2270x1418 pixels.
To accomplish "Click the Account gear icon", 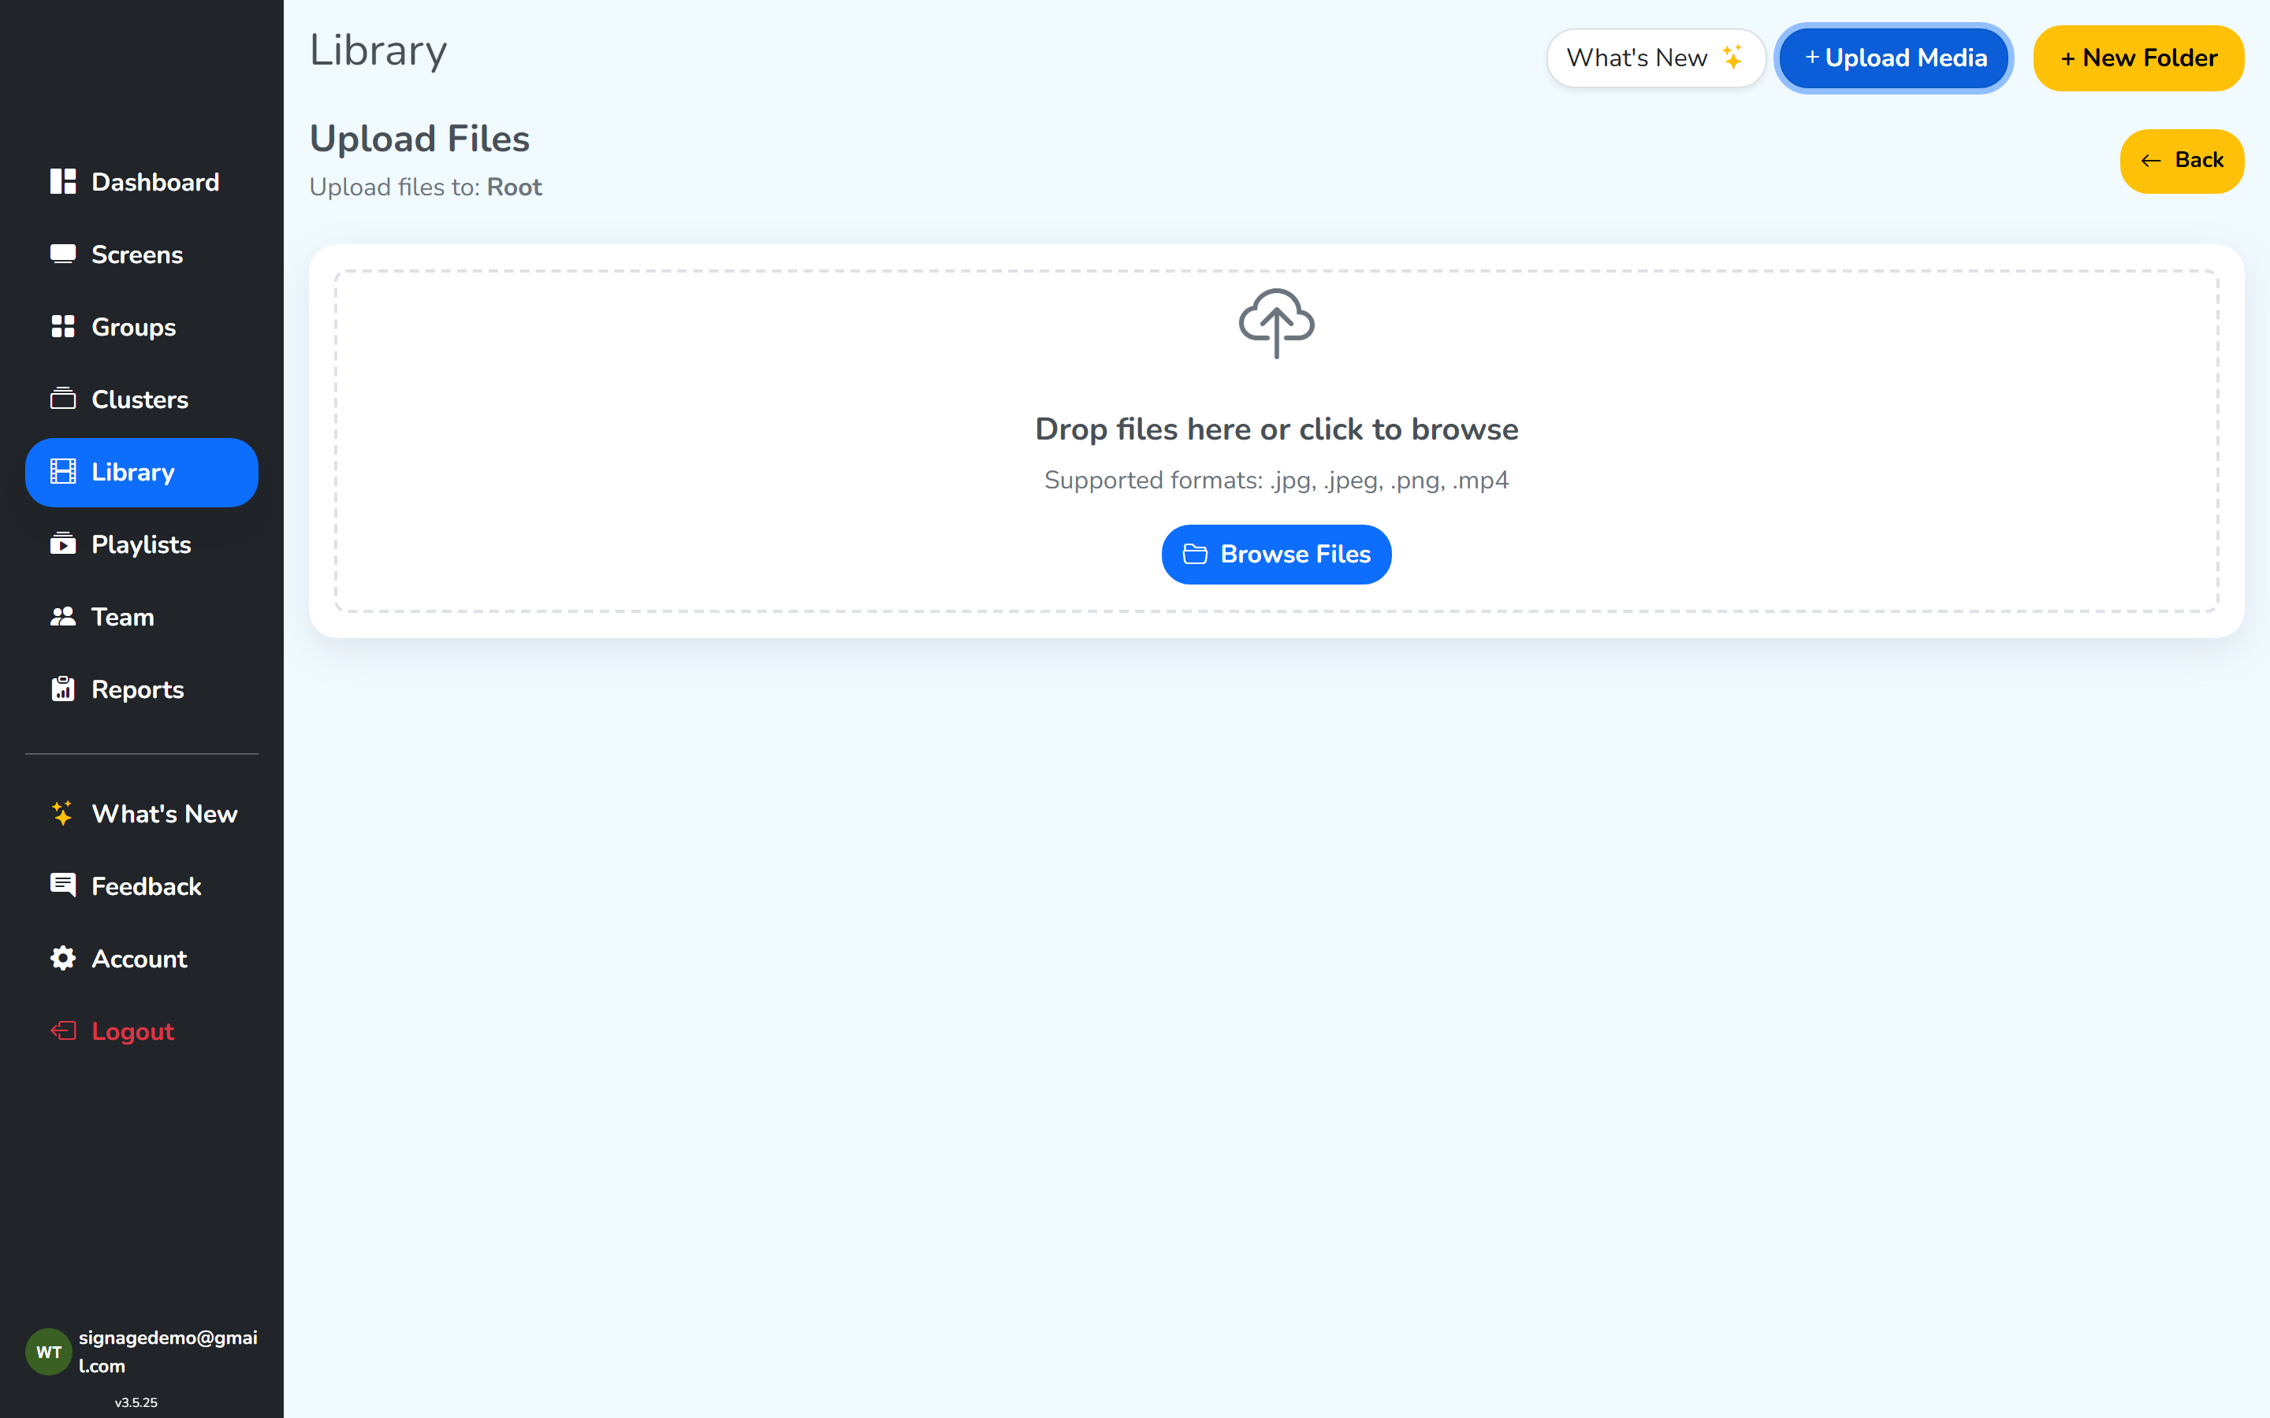I will coord(63,957).
